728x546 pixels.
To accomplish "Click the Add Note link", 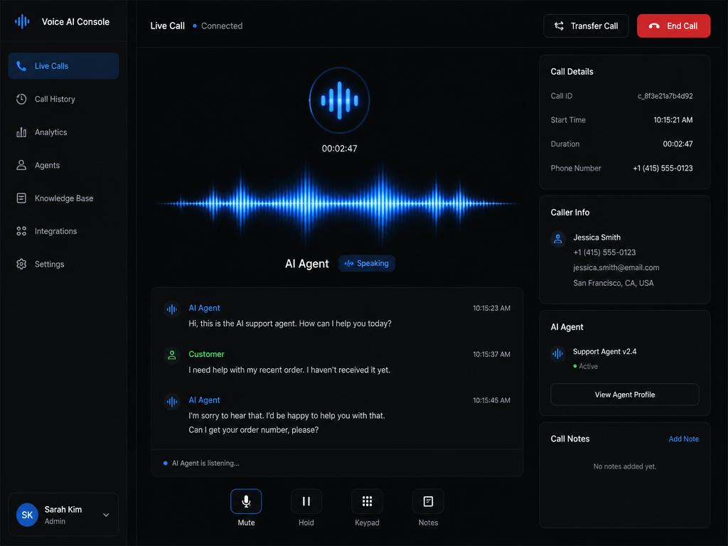I will coord(683,439).
